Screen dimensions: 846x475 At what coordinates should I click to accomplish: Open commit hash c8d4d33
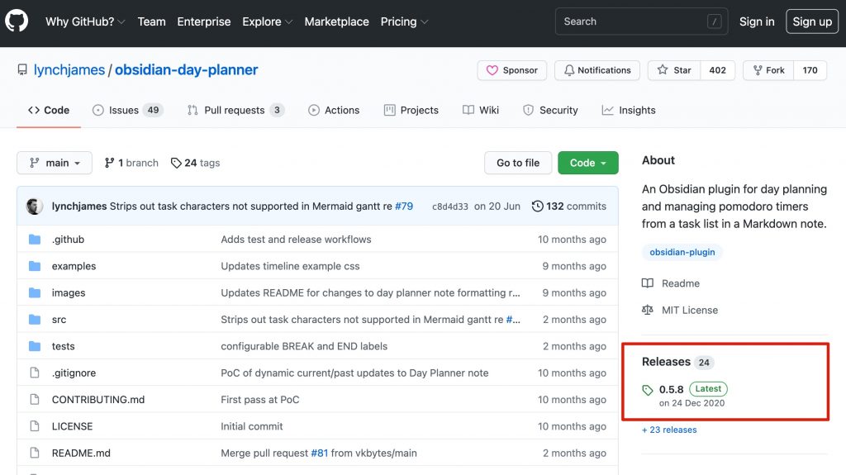[x=450, y=207]
